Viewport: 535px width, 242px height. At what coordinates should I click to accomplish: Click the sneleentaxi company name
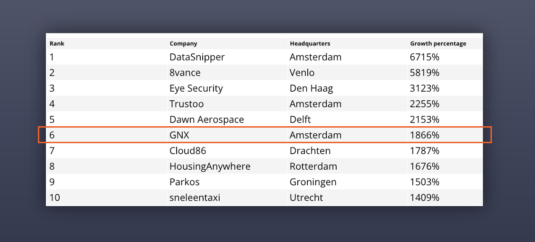195,198
